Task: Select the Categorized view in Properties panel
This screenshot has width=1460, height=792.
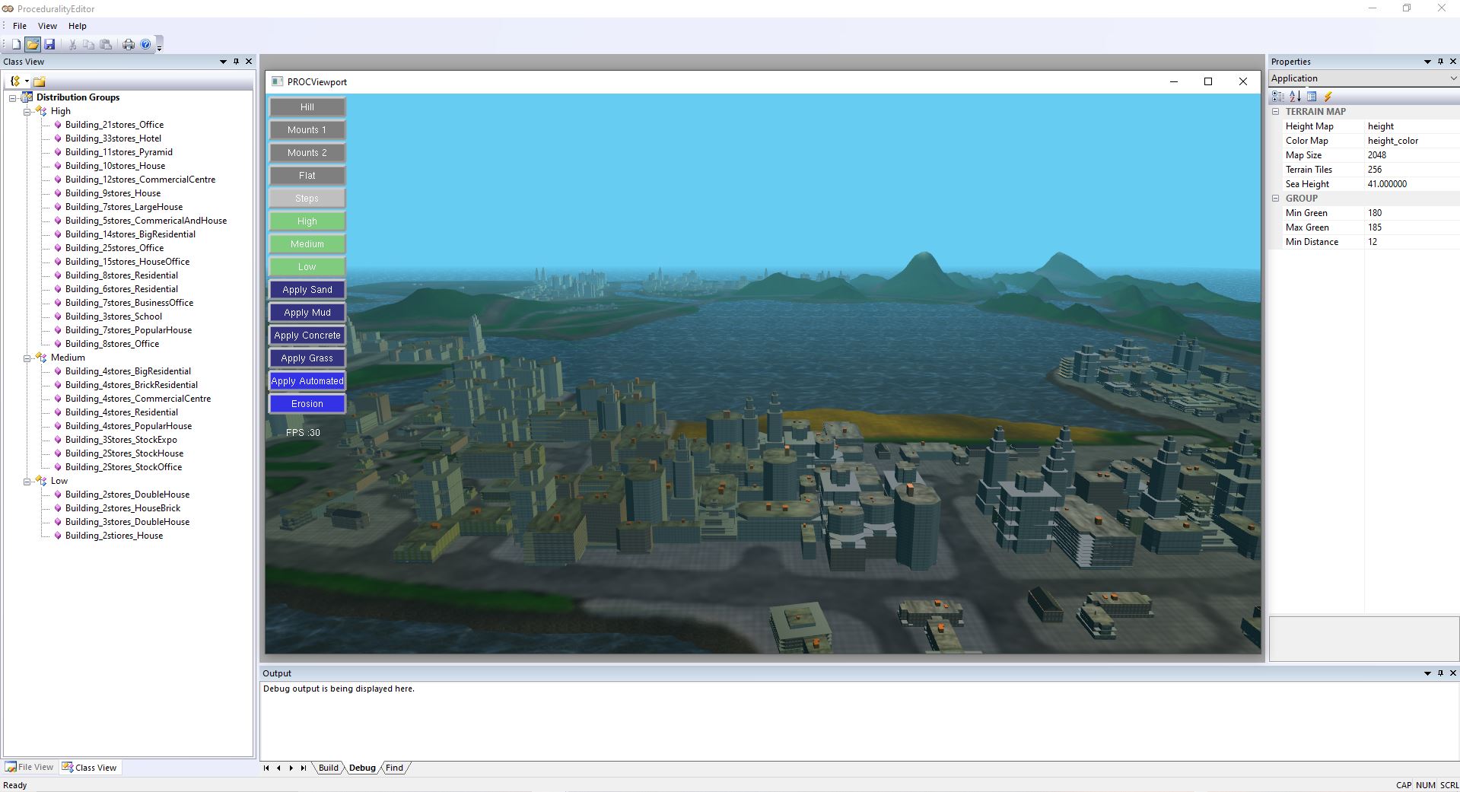Action: click(1277, 97)
